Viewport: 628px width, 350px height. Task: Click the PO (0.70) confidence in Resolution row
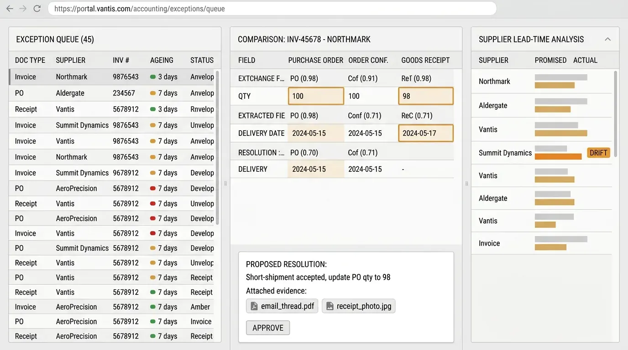tap(304, 152)
